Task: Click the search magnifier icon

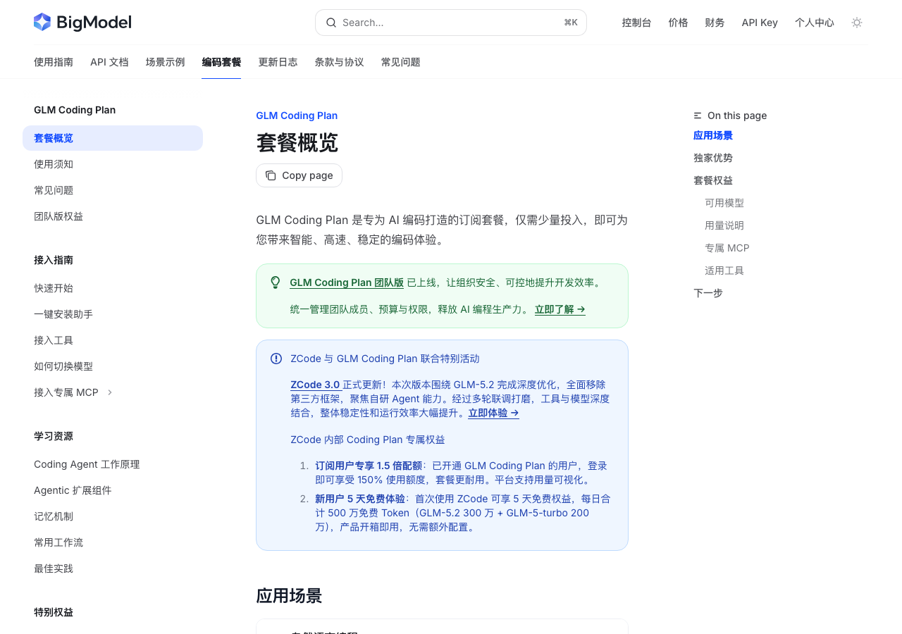Action: point(331,23)
